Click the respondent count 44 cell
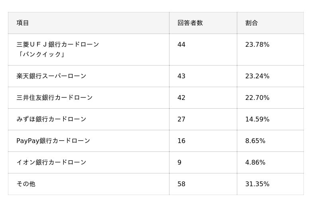The width and height of the screenshot is (319, 207). pyautogui.click(x=181, y=45)
